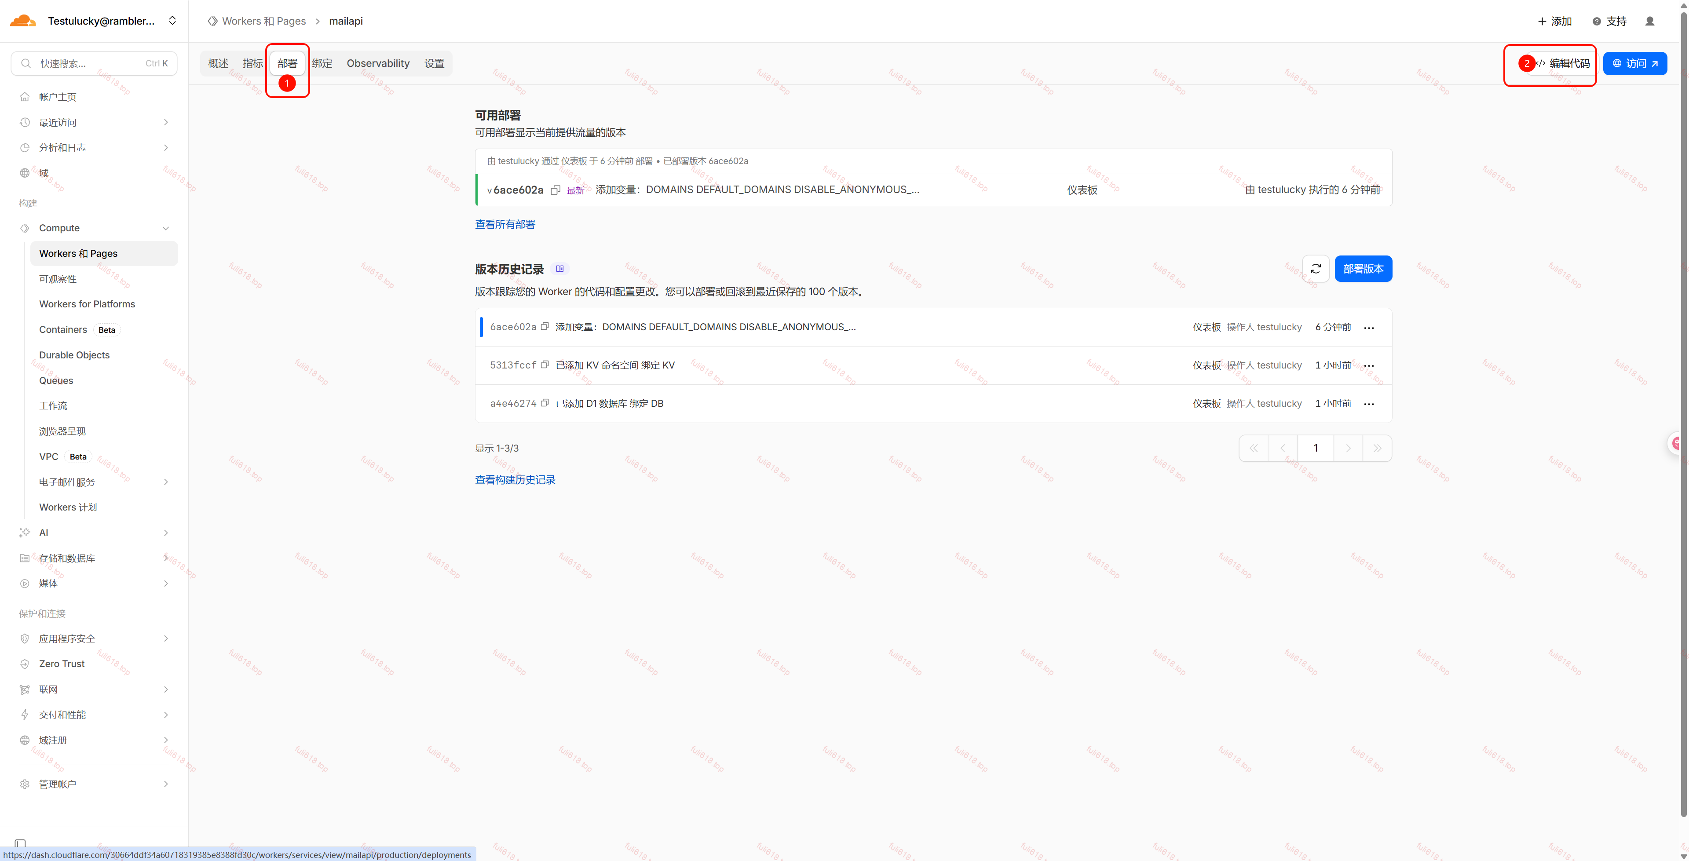Open Queues in sidebar
This screenshot has height=861, width=1689.
[x=56, y=381]
